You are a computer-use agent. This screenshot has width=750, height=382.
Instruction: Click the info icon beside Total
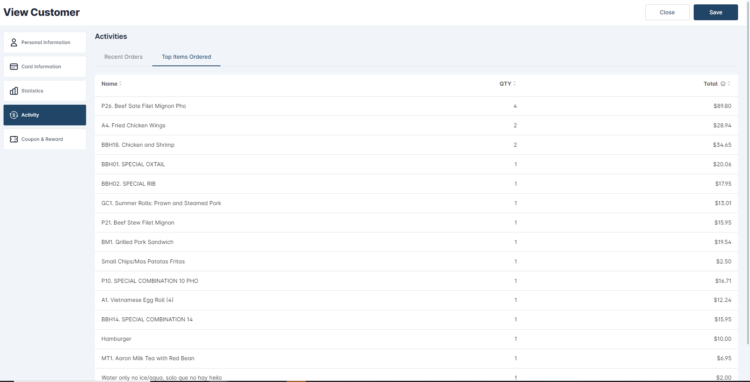(x=723, y=84)
